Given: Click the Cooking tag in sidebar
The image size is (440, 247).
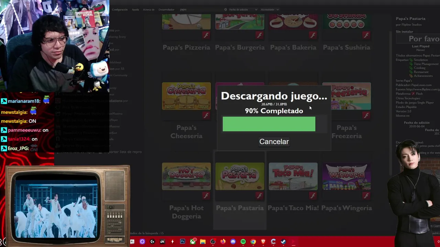Looking at the screenshot, I should [x=419, y=68].
